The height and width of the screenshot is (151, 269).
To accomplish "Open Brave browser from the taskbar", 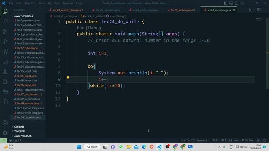I will click(x=152, y=147).
